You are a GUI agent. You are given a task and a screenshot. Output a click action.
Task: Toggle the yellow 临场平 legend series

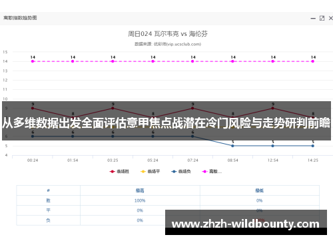[x=151, y=171]
